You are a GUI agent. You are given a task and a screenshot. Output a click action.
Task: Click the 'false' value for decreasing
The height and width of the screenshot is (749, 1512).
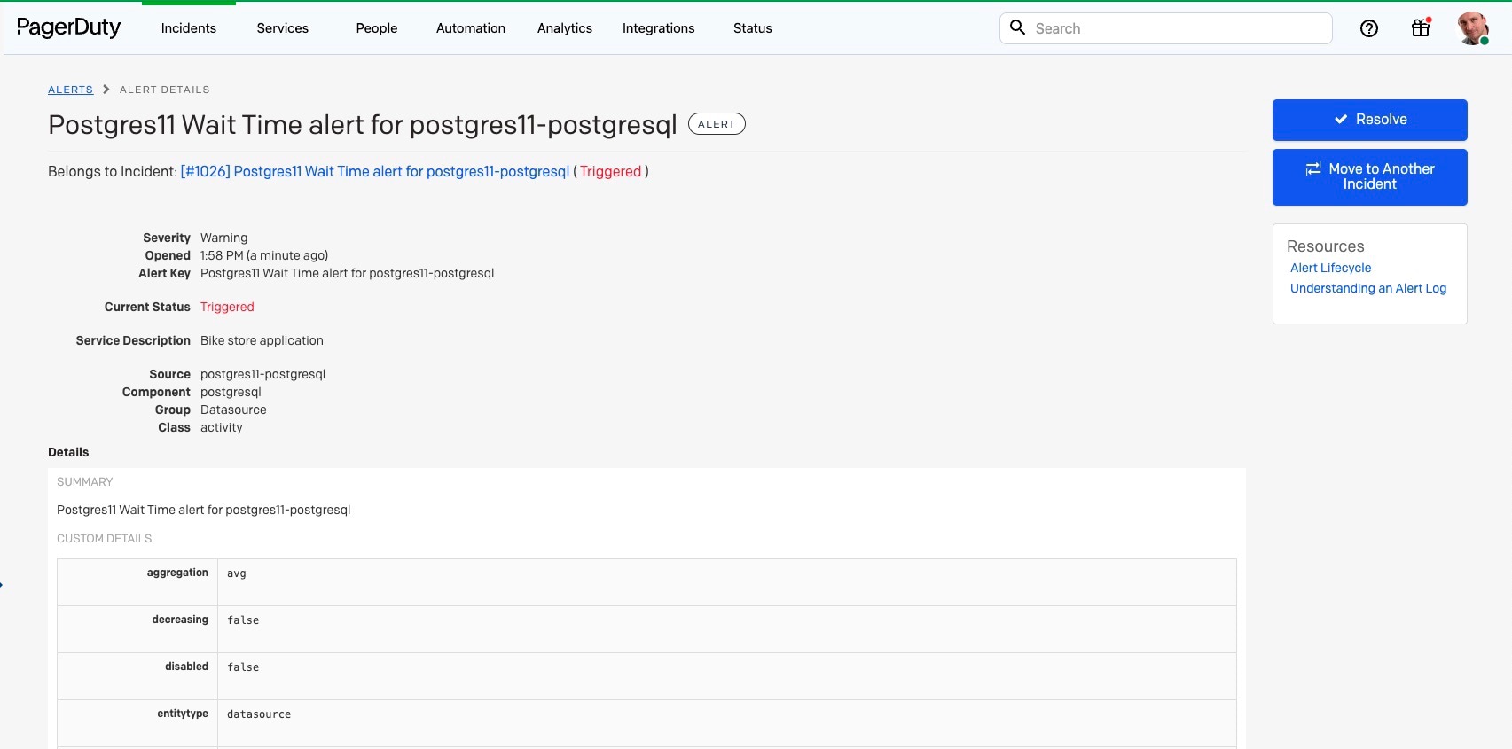click(243, 620)
